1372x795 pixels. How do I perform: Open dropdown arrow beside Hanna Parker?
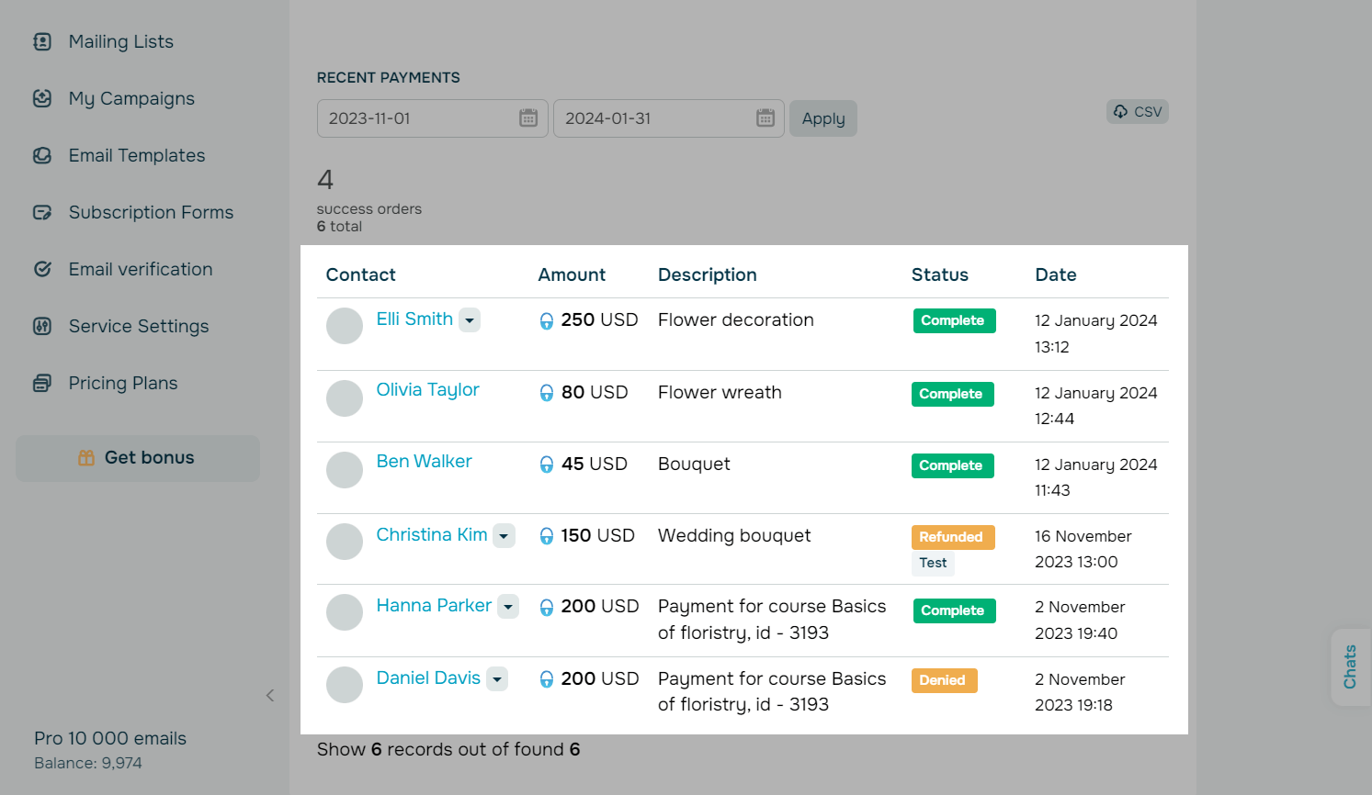click(x=508, y=607)
